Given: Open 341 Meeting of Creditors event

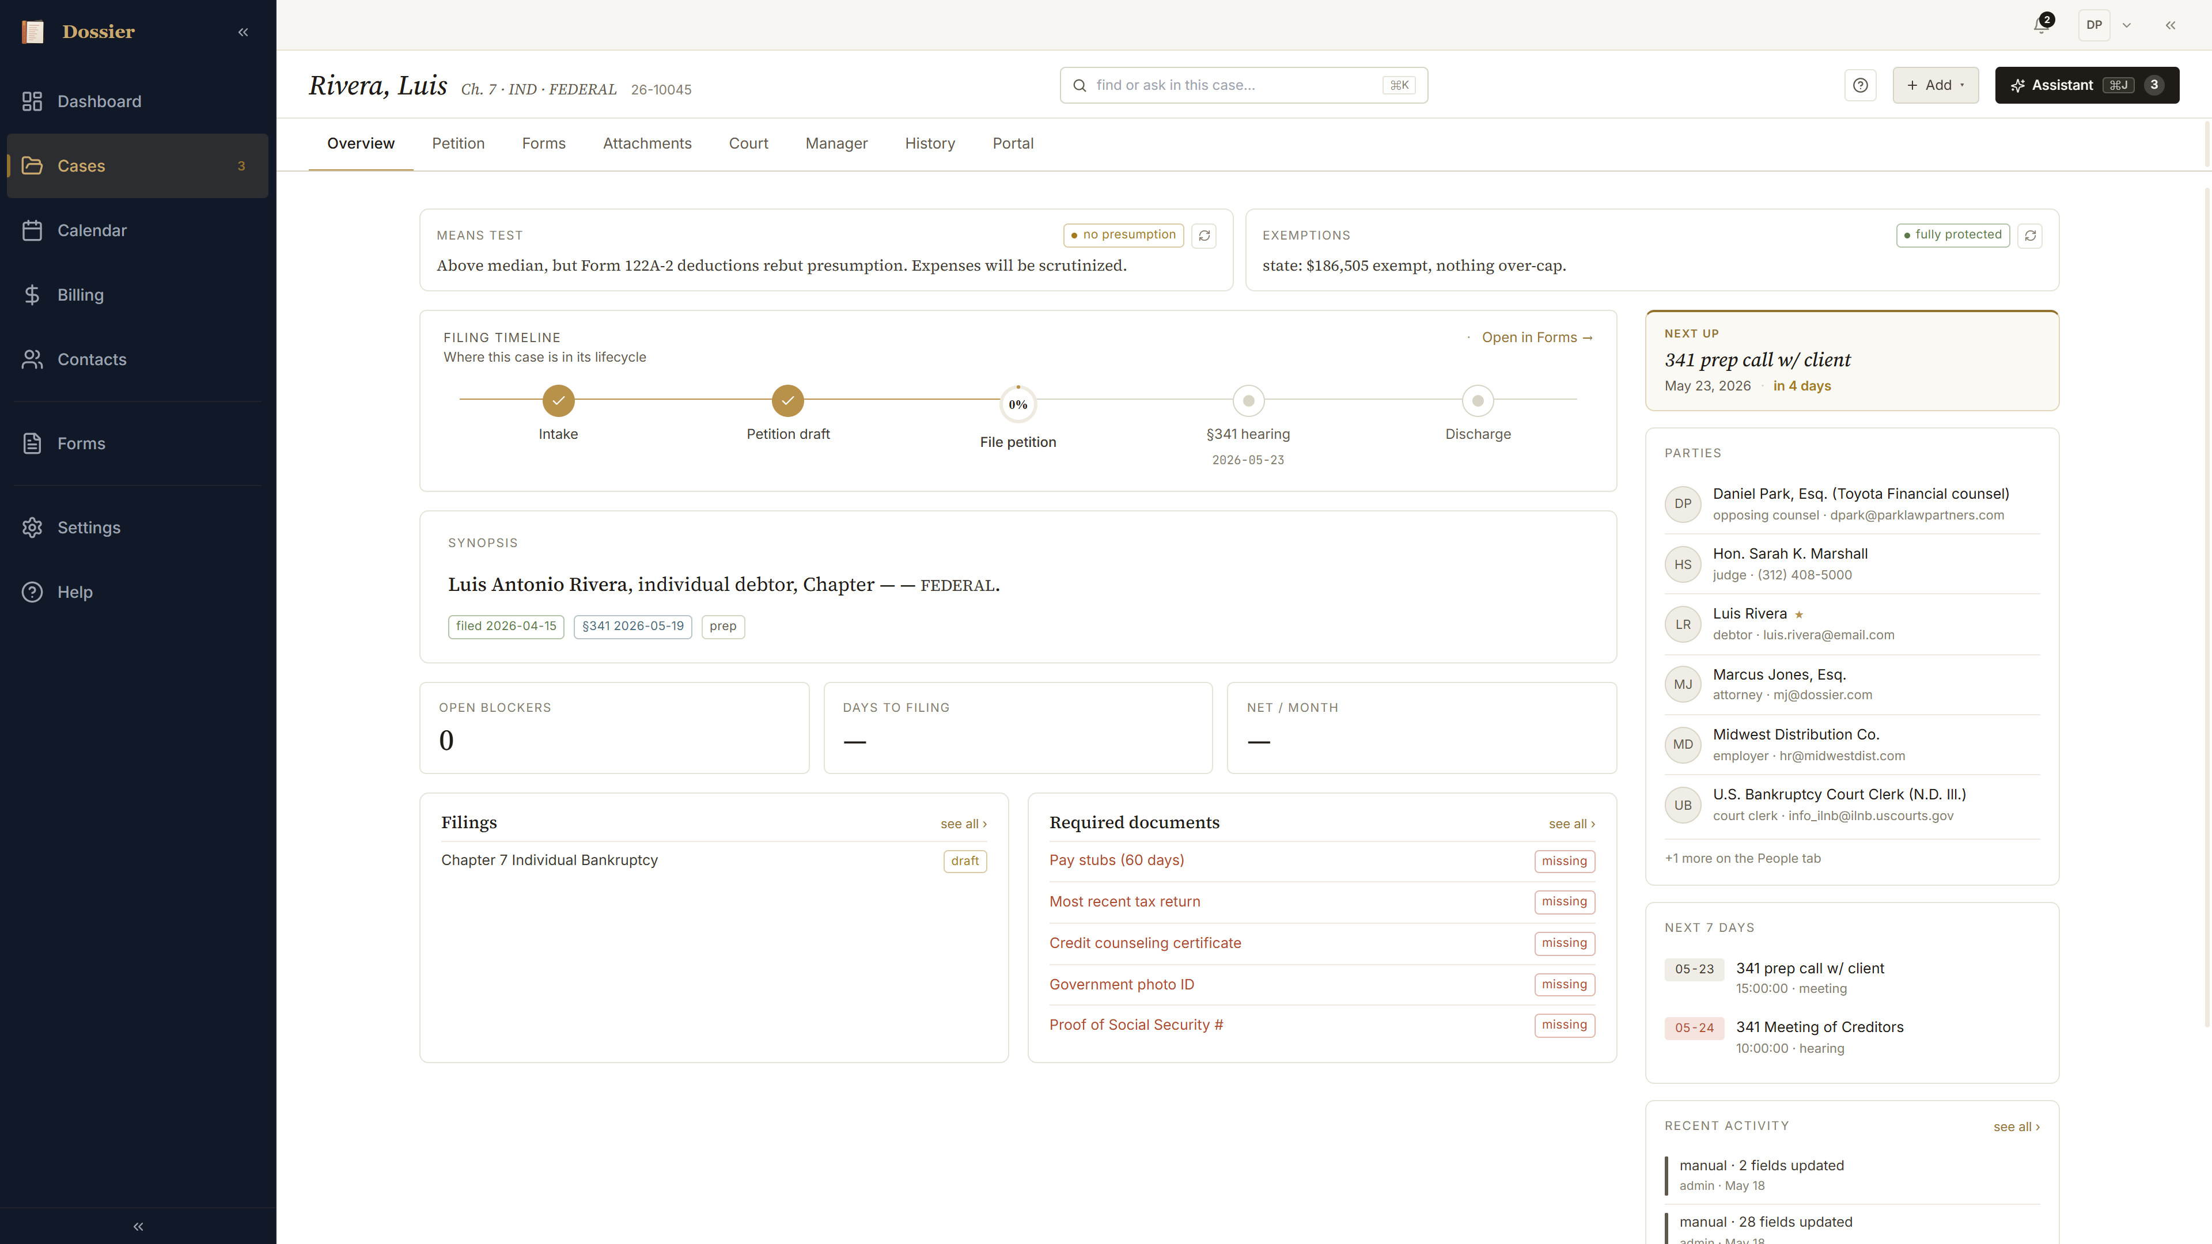Looking at the screenshot, I should pyautogui.click(x=1851, y=1037).
